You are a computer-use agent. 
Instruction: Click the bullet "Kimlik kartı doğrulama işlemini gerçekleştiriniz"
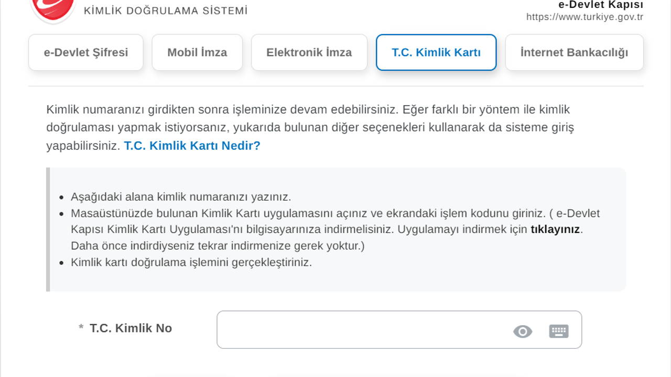point(191,262)
